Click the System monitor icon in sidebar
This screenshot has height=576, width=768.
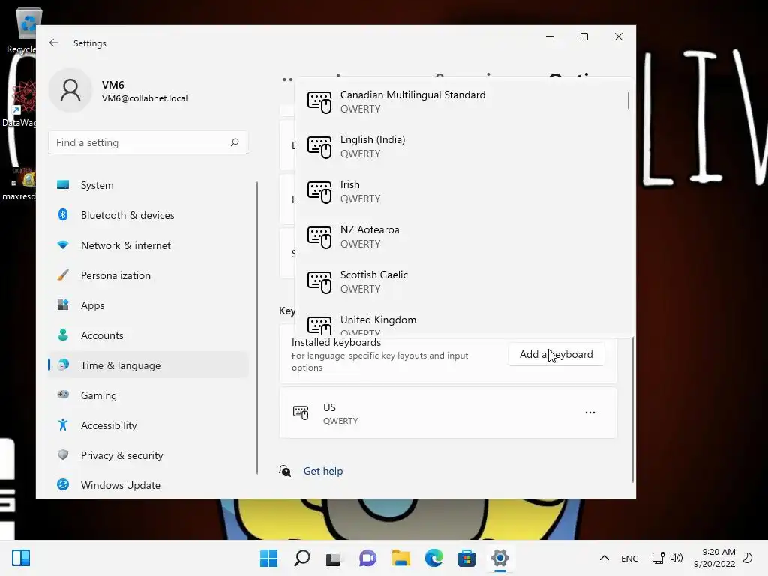coord(63,184)
